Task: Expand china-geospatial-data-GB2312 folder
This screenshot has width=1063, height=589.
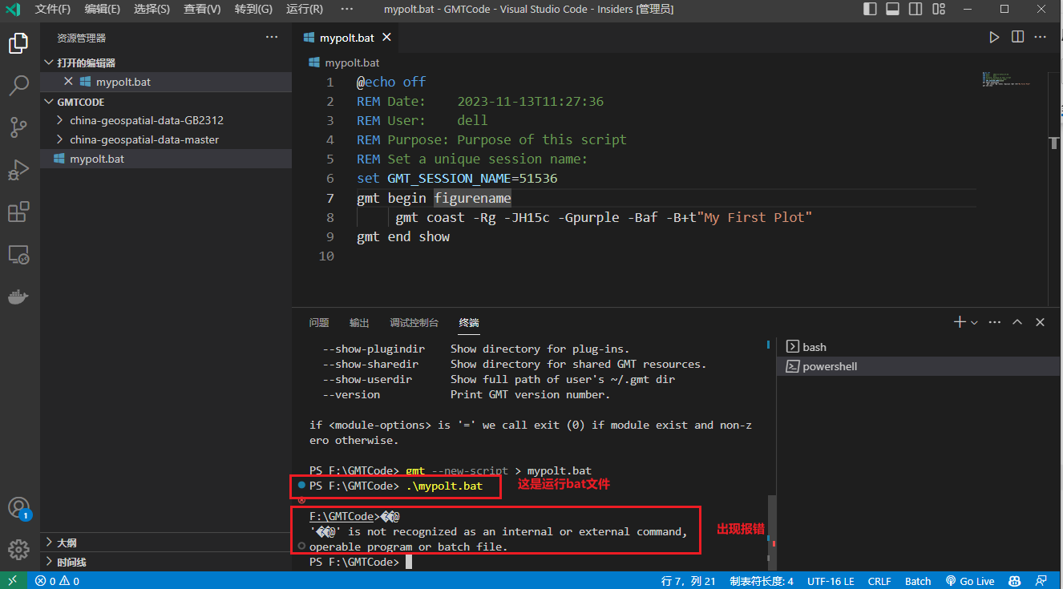Action: coord(166,120)
